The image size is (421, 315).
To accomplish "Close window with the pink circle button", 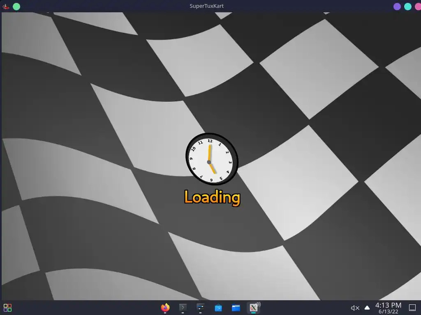I will click(418, 7).
